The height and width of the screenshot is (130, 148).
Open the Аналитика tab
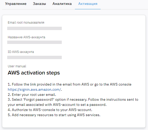click(x=62, y=4)
